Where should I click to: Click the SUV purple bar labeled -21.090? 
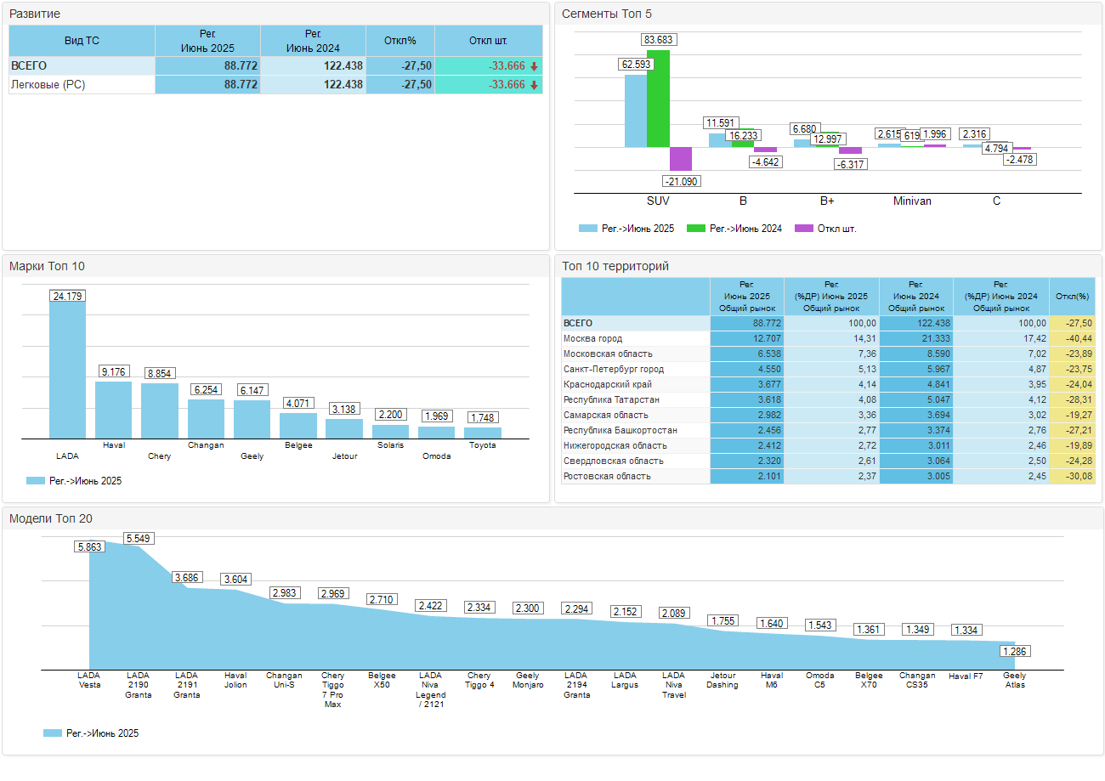pos(681,159)
